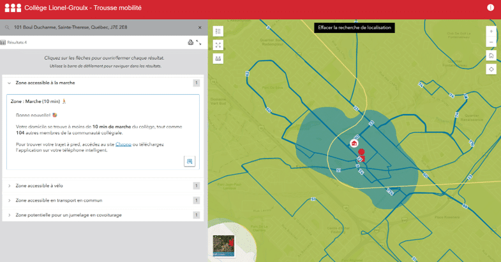The image size is (501, 262).
Task: Zoom to the walking zone feature icon
Action: pyautogui.click(x=190, y=161)
